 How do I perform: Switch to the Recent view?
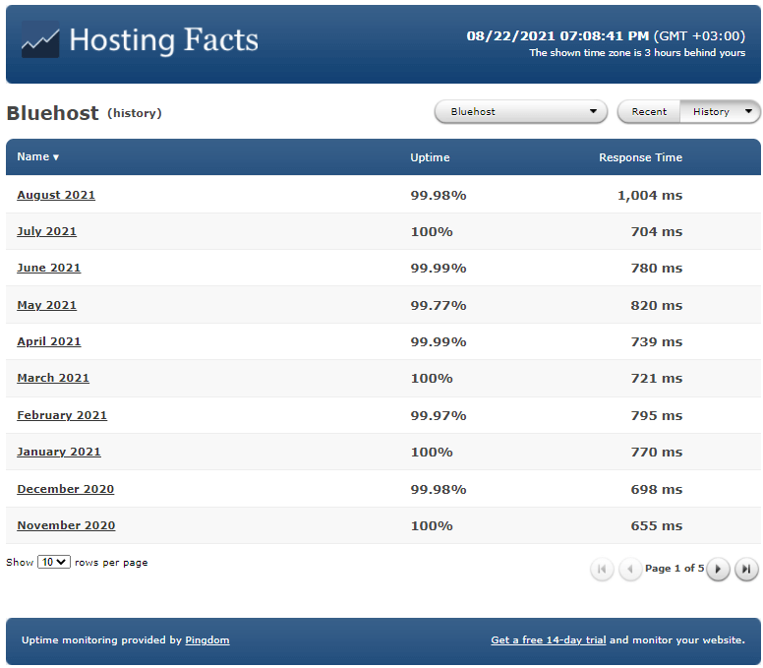coord(649,111)
